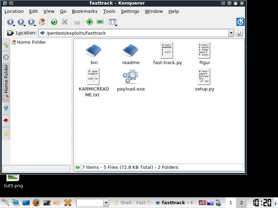
Task: Open Up button path dropdown arrow
Action: tap(35, 25)
